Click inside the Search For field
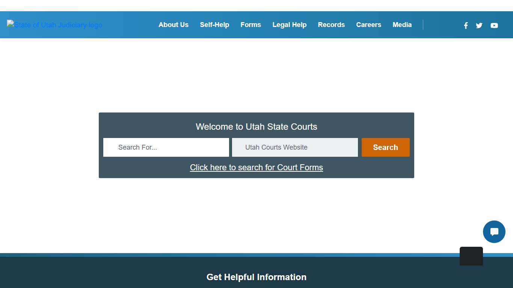The height and width of the screenshot is (288, 513). pyautogui.click(x=166, y=147)
